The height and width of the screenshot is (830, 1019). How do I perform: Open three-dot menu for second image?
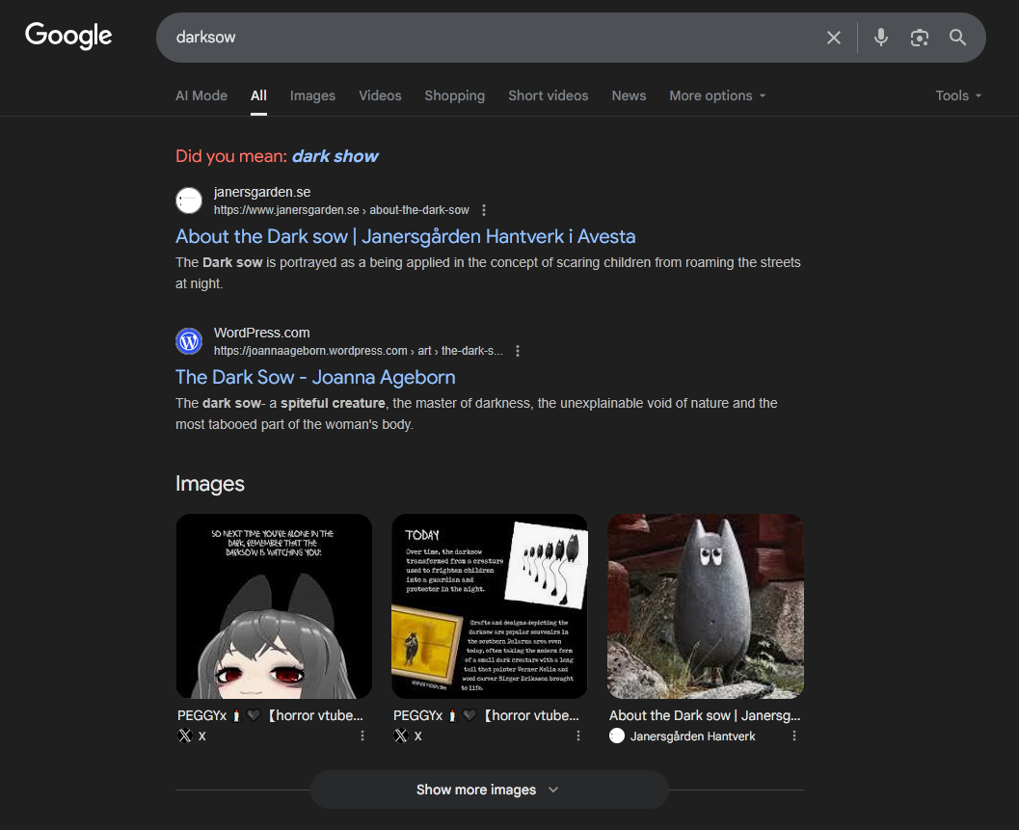(578, 736)
